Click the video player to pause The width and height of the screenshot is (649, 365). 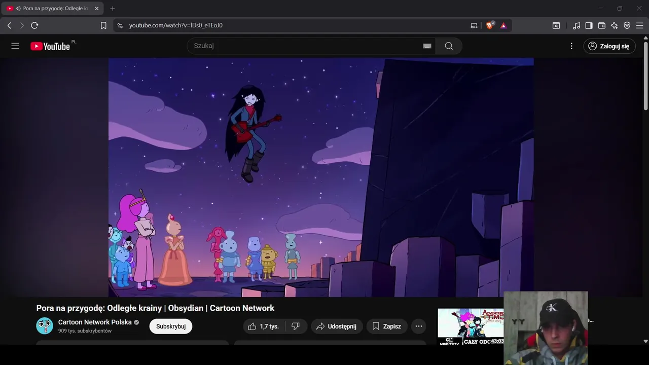pyautogui.click(x=321, y=177)
